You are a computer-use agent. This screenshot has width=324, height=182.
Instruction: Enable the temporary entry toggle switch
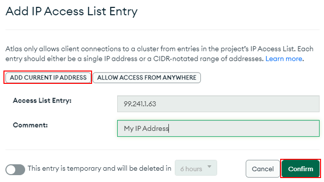click(x=15, y=170)
